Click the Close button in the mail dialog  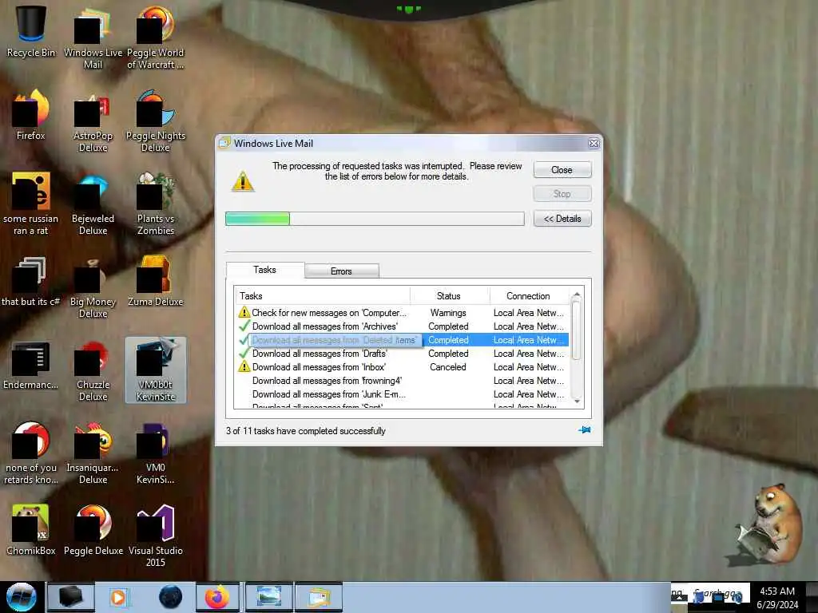[562, 170]
